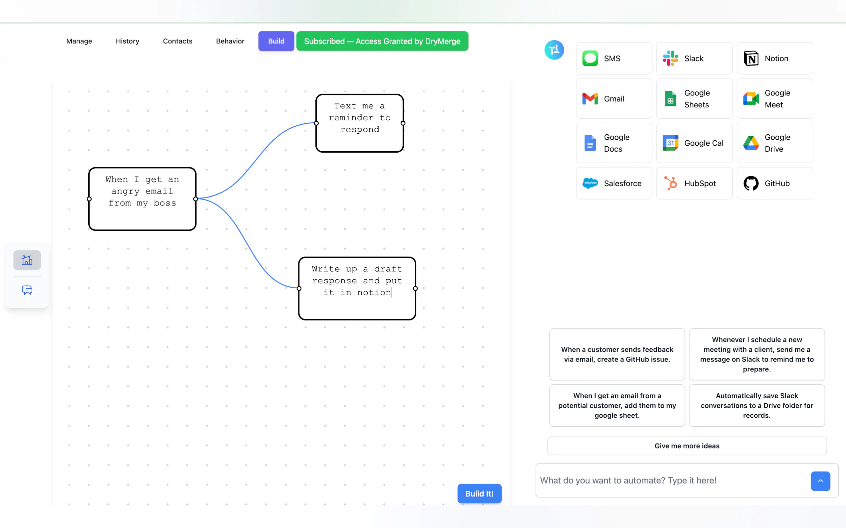Pick the GitHub integration icon

coord(750,183)
